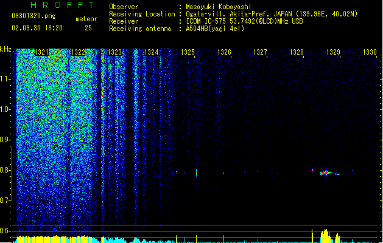Click the bright red meteor echo near 1329
The image size is (383, 243).
click(x=326, y=173)
